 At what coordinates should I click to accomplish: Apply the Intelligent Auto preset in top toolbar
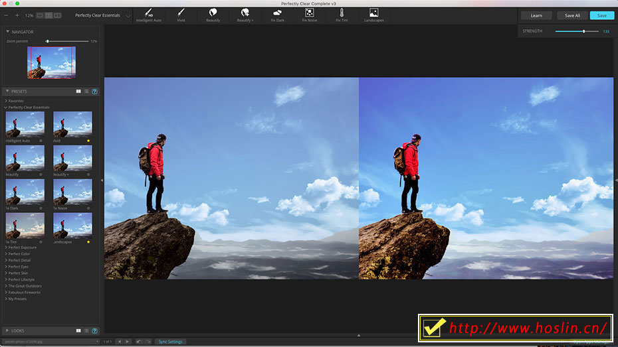(x=149, y=15)
